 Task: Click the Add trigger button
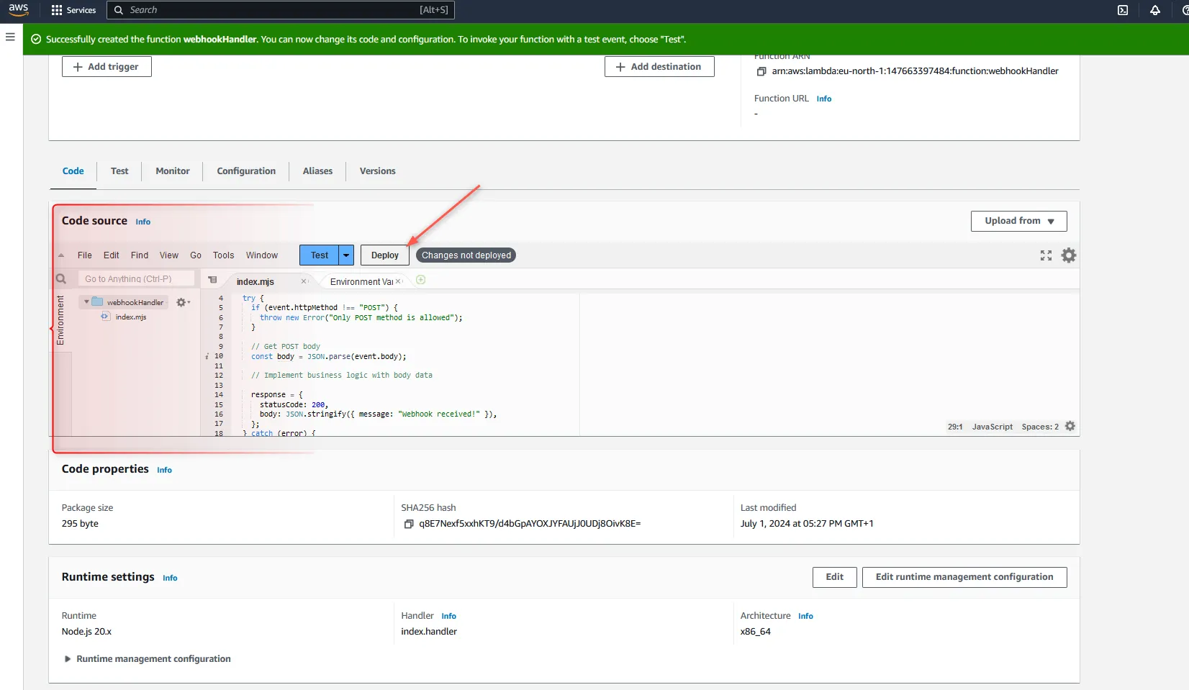click(107, 67)
